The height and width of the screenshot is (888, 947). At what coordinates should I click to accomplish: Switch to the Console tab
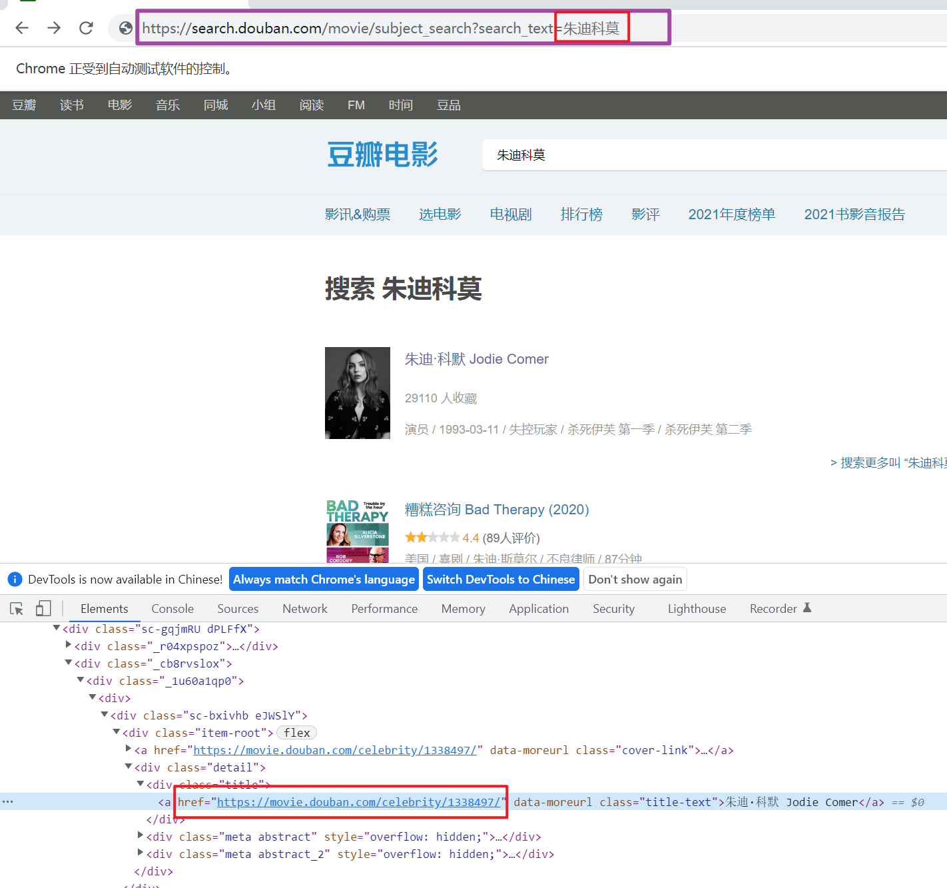(172, 609)
